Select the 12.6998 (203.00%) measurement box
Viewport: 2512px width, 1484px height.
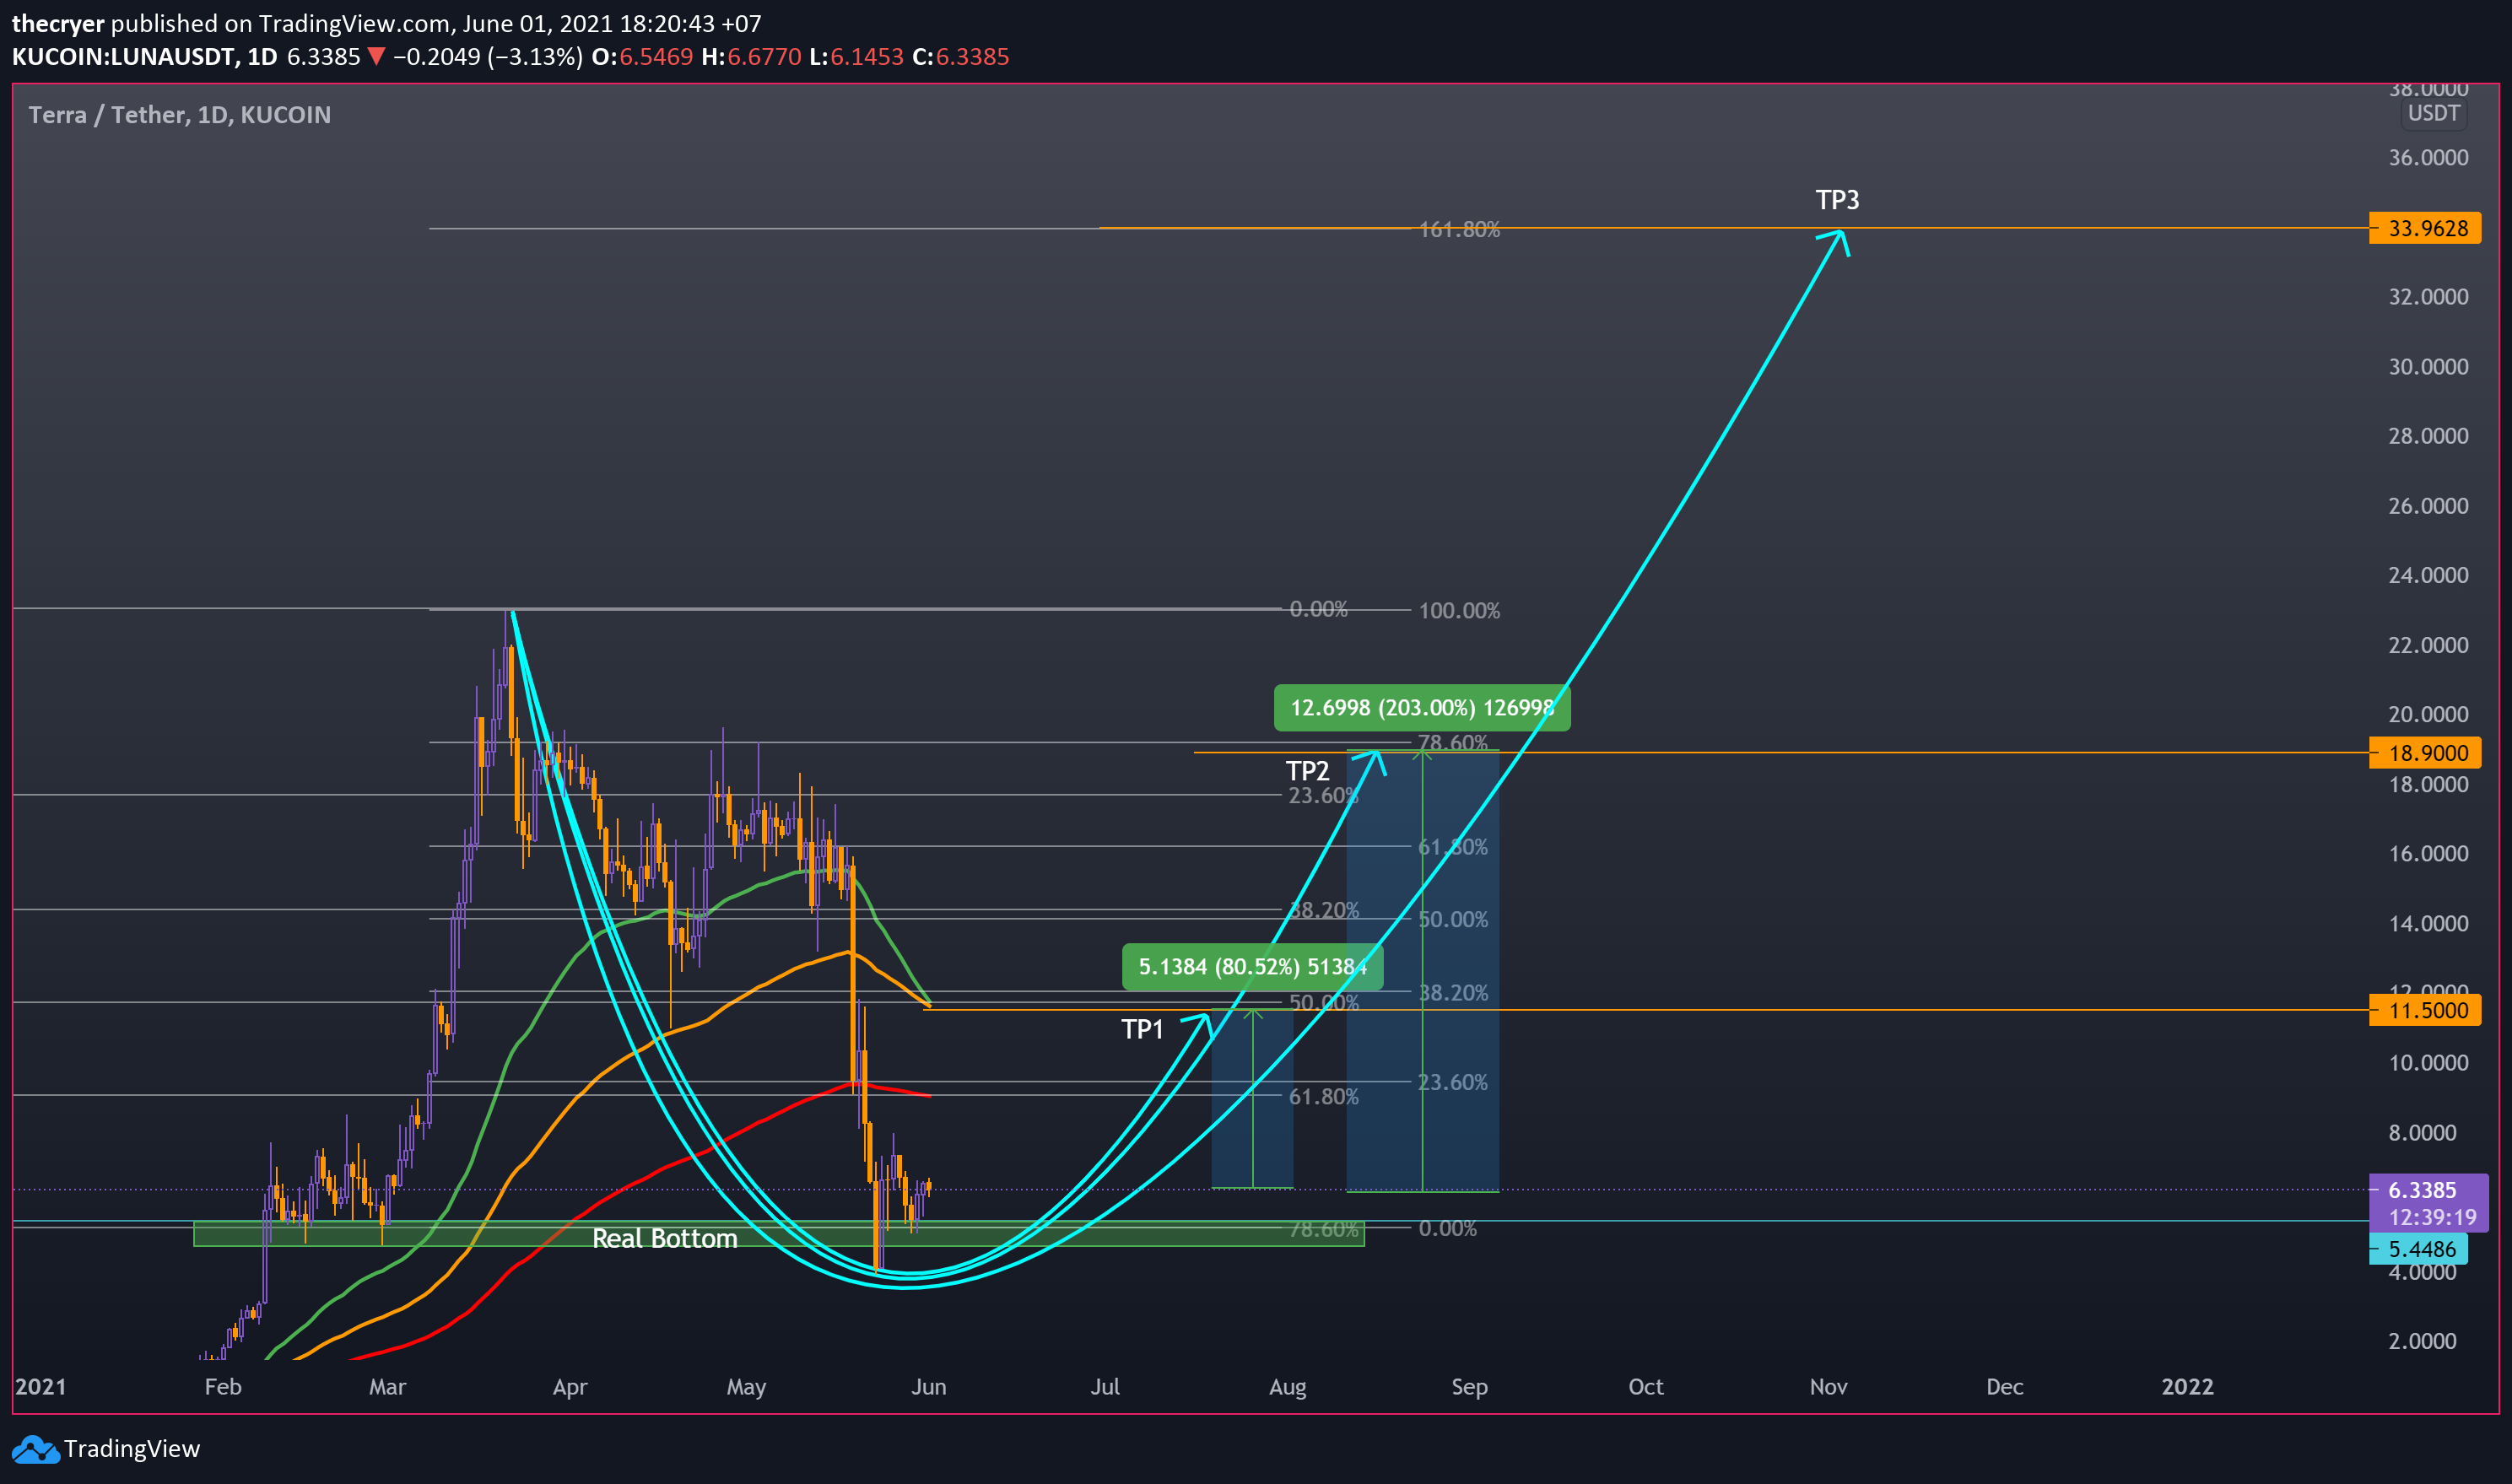coord(1421,708)
